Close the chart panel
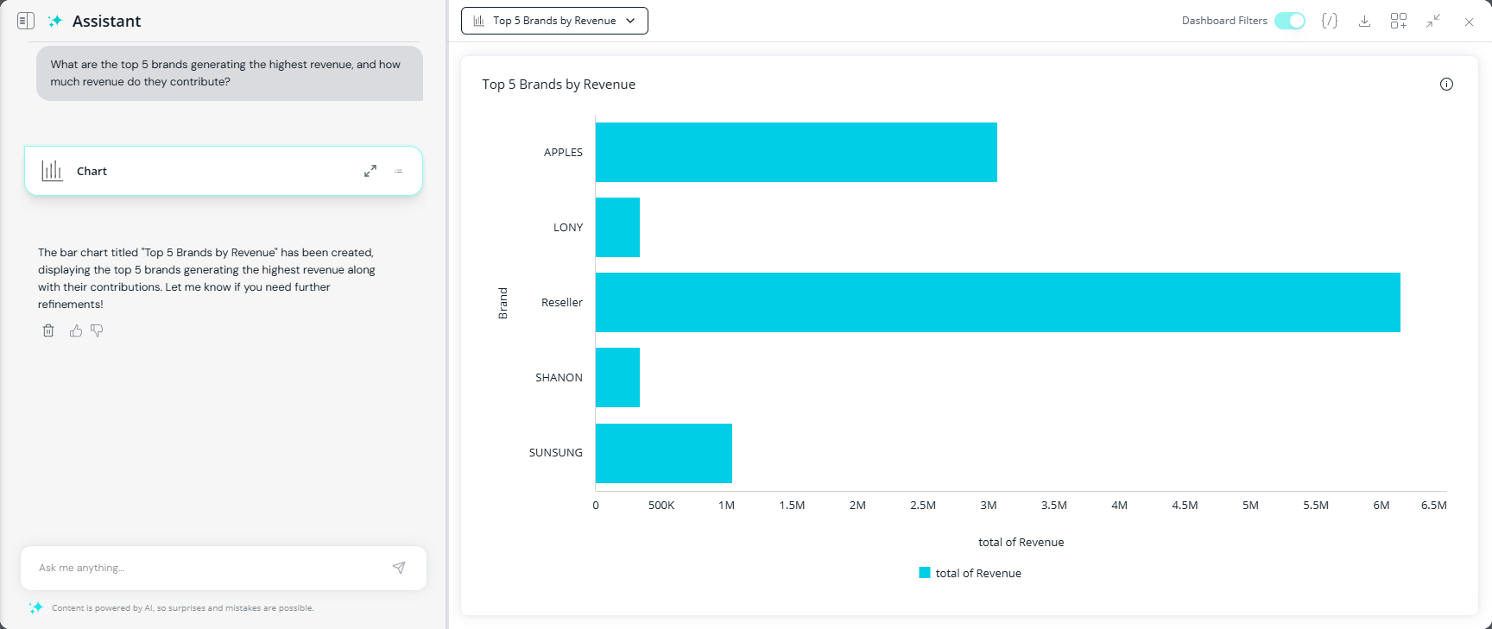The width and height of the screenshot is (1492, 629). [1469, 22]
